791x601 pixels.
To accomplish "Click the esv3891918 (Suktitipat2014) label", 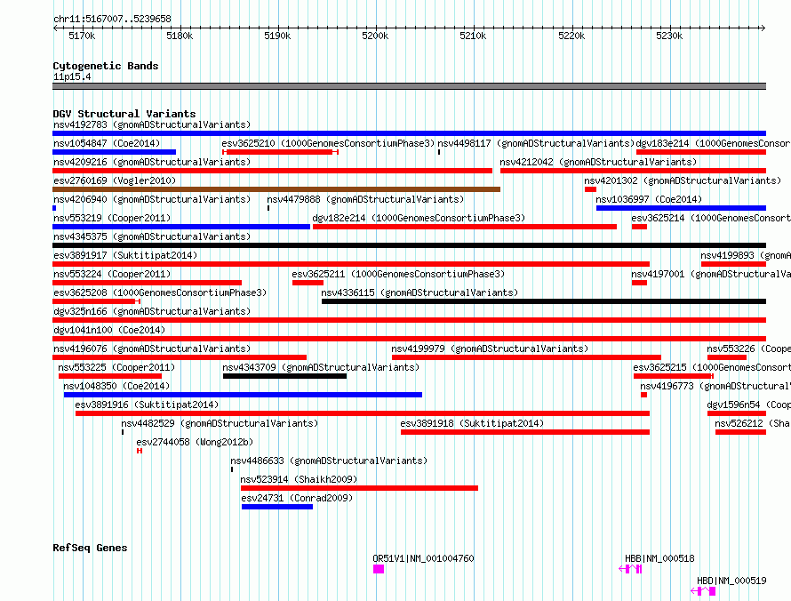I will (x=472, y=423).
